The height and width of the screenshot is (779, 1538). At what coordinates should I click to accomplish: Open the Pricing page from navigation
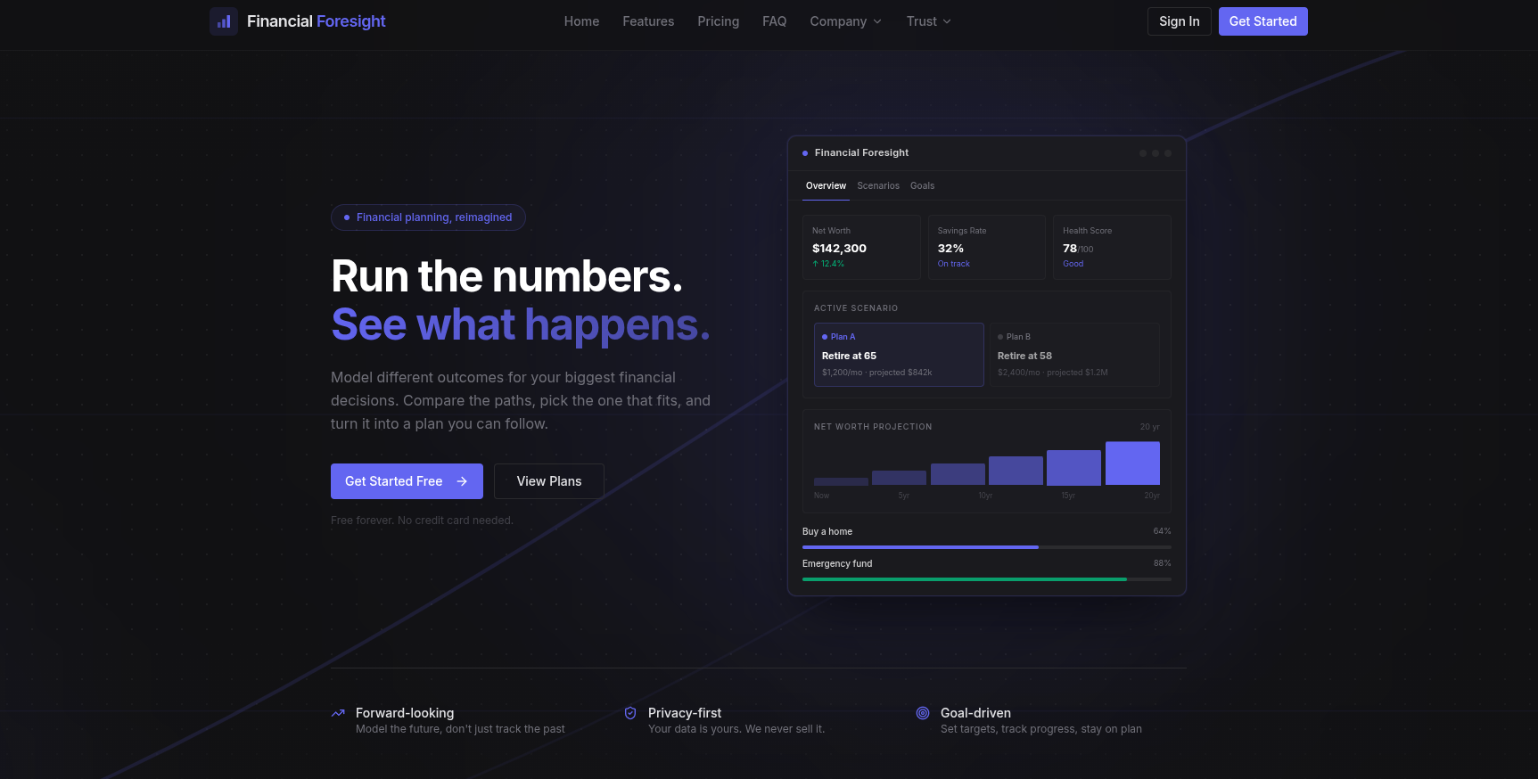718,21
